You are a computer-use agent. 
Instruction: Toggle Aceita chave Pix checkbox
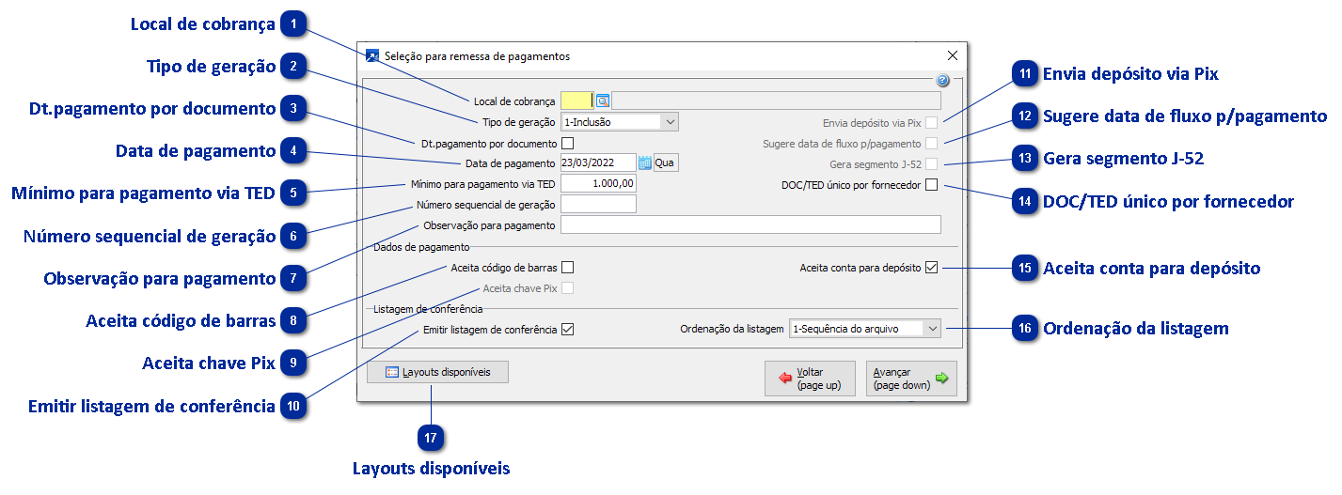pyautogui.click(x=567, y=288)
